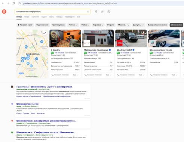Toggle the Выездной шиномонтаж filter

[x=157, y=25]
